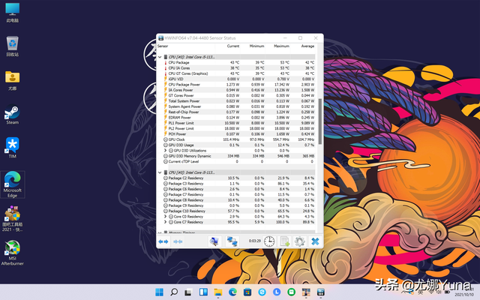
Task: Reset the elapsed time clock icon
Action: tap(268, 241)
